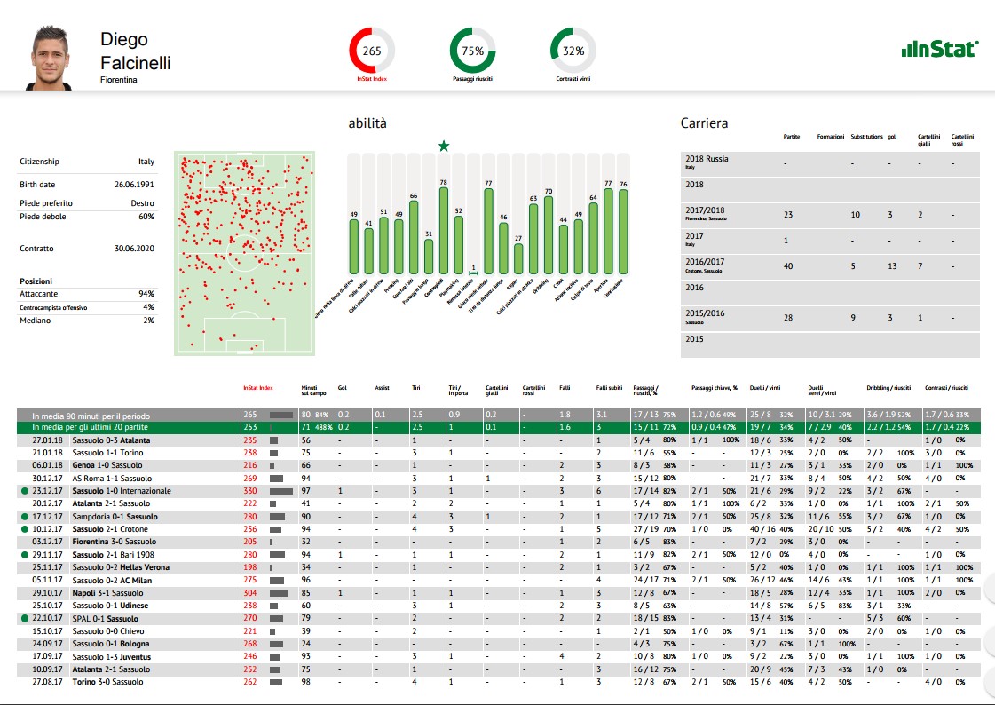Select the InStat Index gauge showing 265
Screen dimensions: 995x705
point(374,49)
